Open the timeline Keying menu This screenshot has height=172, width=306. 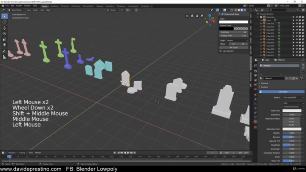(x=23, y=153)
